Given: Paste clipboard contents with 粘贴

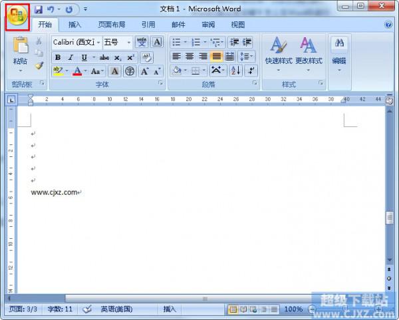Looking at the screenshot, I should 20,55.
